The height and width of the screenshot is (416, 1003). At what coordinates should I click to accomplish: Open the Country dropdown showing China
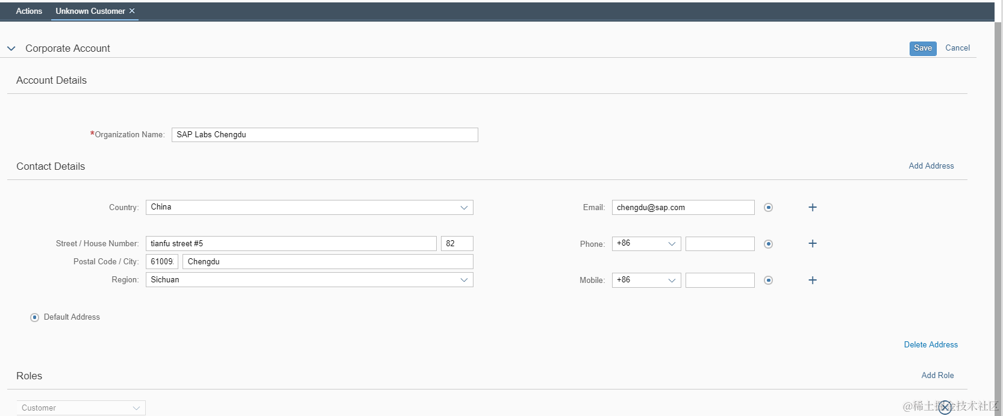(309, 207)
